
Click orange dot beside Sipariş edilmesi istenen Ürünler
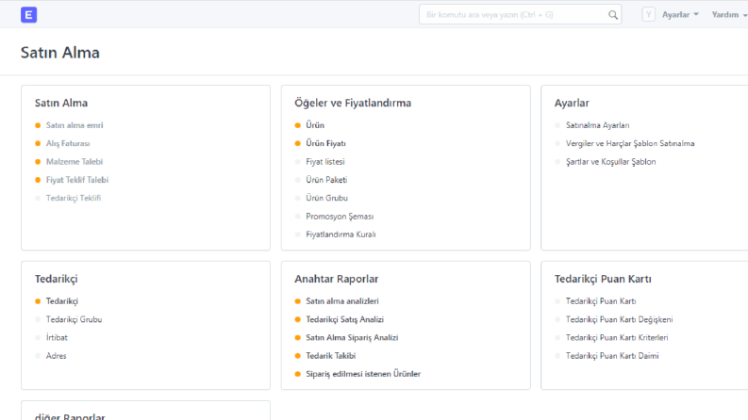[298, 374]
